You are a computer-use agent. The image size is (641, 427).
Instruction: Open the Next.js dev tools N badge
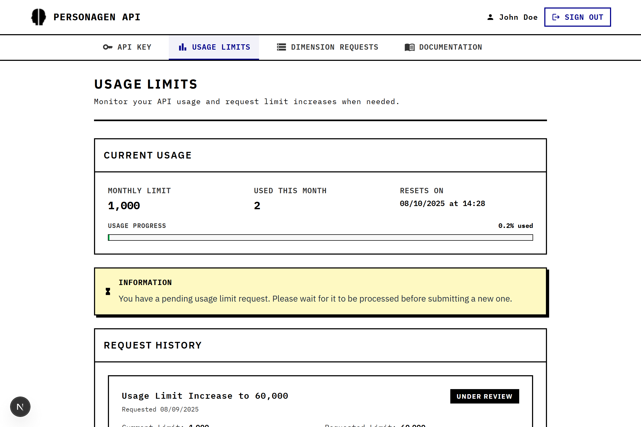pyautogui.click(x=20, y=406)
